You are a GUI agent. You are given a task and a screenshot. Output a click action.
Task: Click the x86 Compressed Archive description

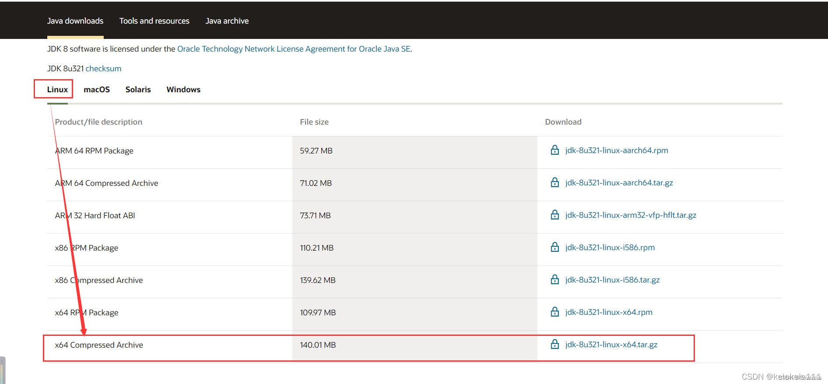tap(99, 280)
